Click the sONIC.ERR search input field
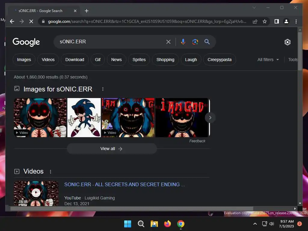 [111, 42]
